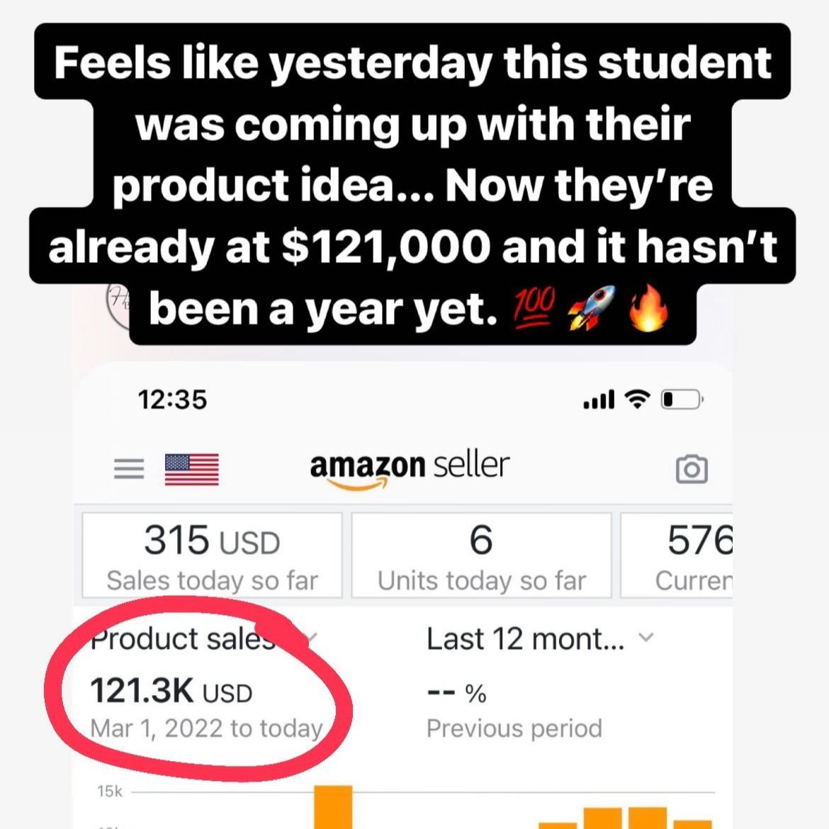829x829 pixels.
Task: Open the Last 12 months dropdown
Action: click(526, 638)
